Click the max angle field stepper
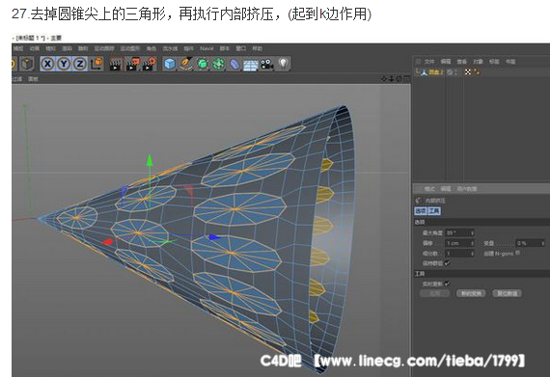The height and width of the screenshot is (377, 550). (x=472, y=232)
